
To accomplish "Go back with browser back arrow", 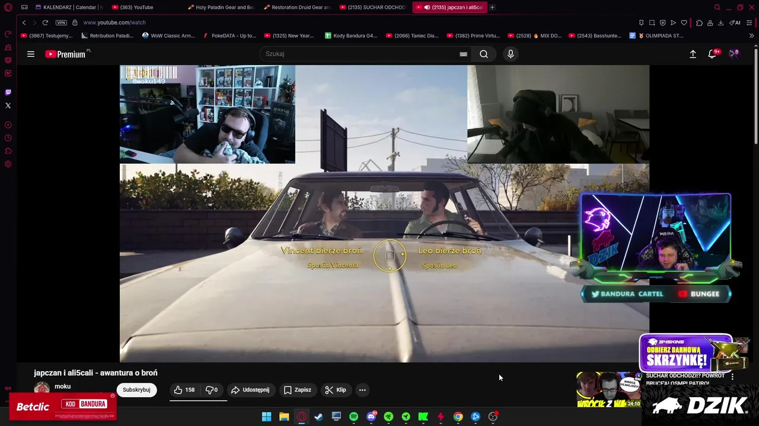I will click(24, 22).
